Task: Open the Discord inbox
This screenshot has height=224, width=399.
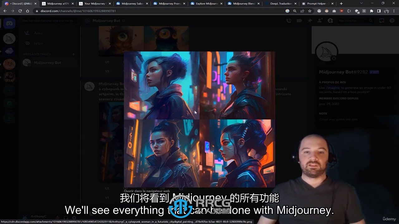Action: click(382, 21)
